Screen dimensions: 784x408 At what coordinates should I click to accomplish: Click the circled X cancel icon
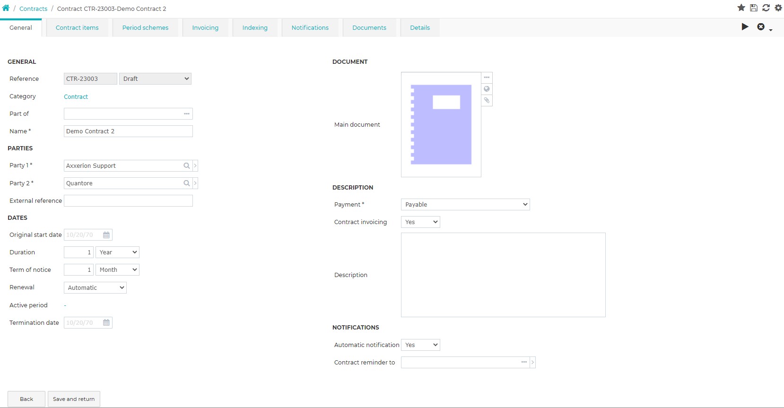click(x=761, y=27)
